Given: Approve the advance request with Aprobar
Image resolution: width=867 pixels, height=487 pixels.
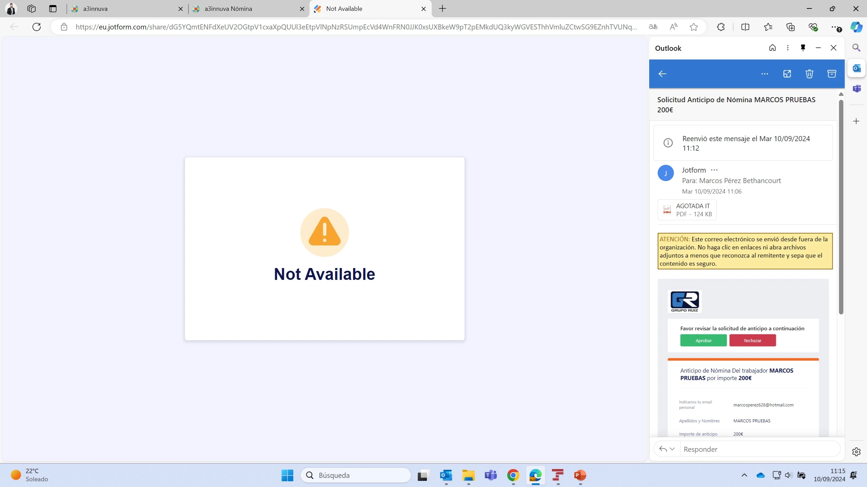Looking at the screenshot, I should (x=703, y=340).
